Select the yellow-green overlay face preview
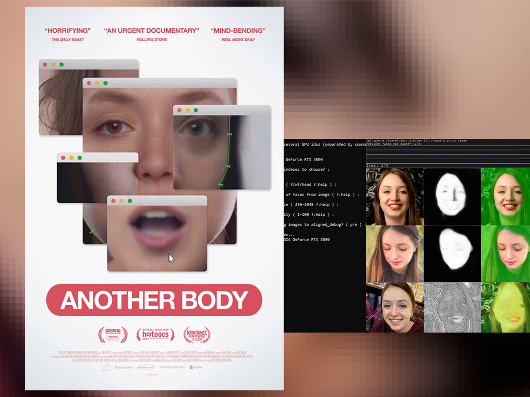The height and width of the screenshot is (397, 530). click(x=505, y=307)
